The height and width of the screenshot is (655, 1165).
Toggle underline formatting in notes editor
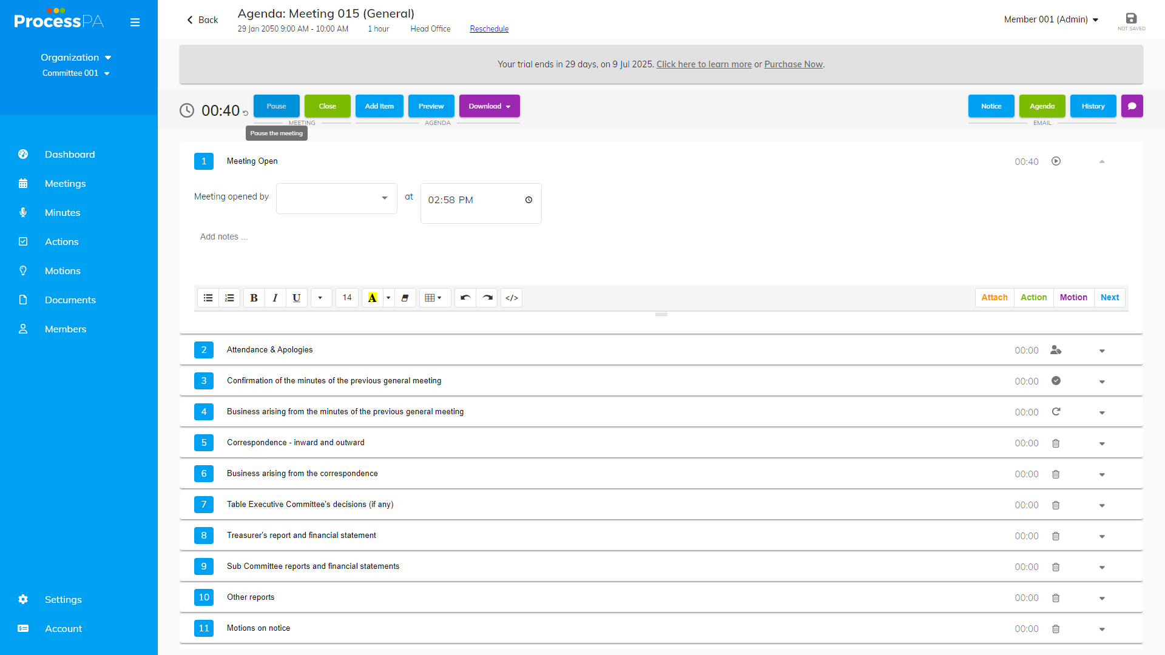296,298
